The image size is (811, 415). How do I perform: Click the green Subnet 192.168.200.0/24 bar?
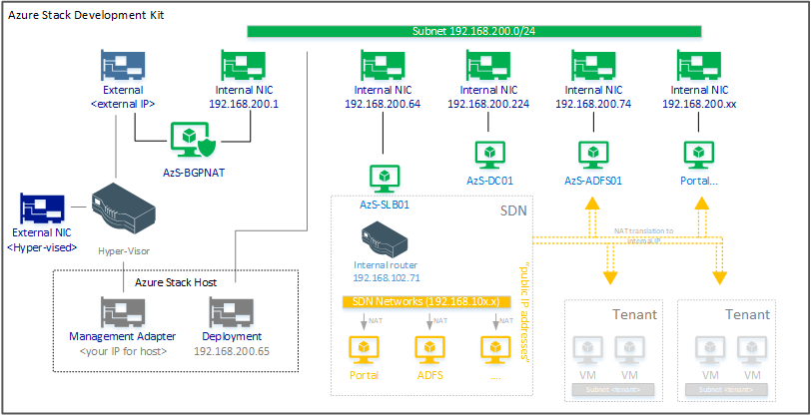[x=473, y=32]
